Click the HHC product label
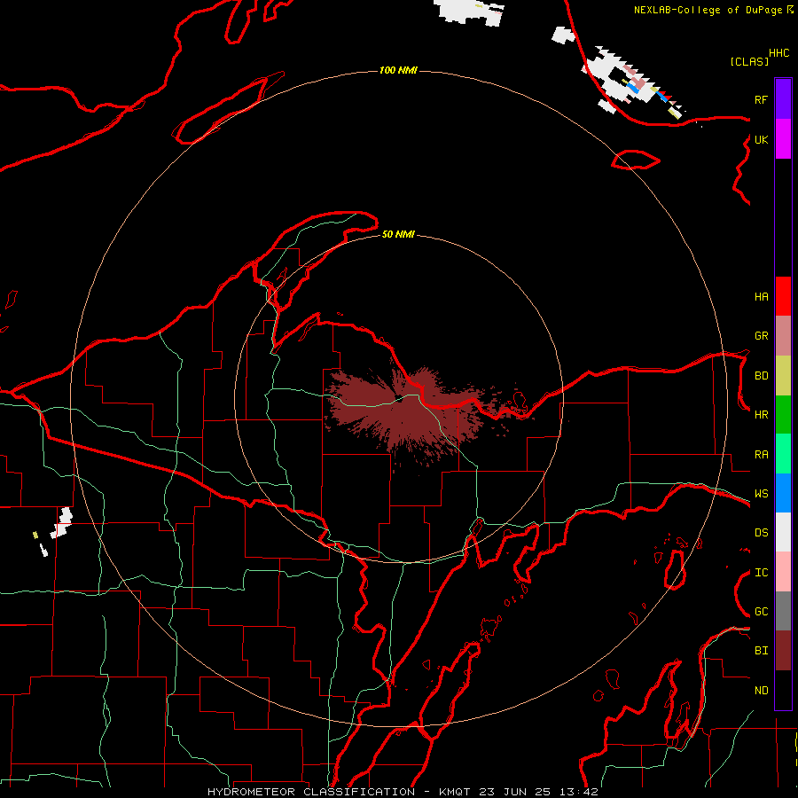Image resolution: width=798 pixels, height=798 pixels. point(778,53)
